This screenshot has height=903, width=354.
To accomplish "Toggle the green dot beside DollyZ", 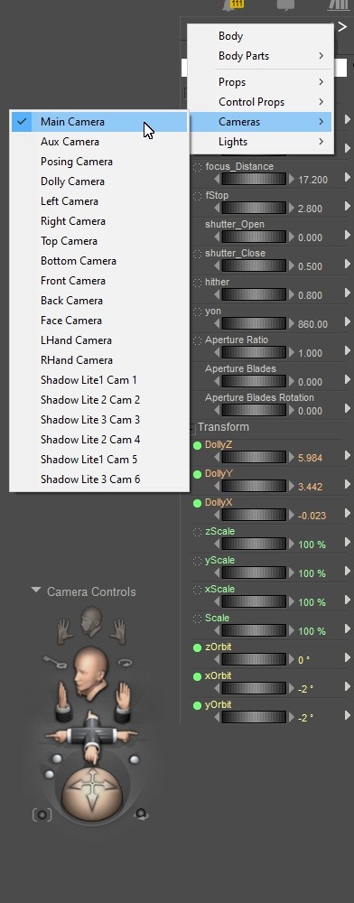I will 198,445.
